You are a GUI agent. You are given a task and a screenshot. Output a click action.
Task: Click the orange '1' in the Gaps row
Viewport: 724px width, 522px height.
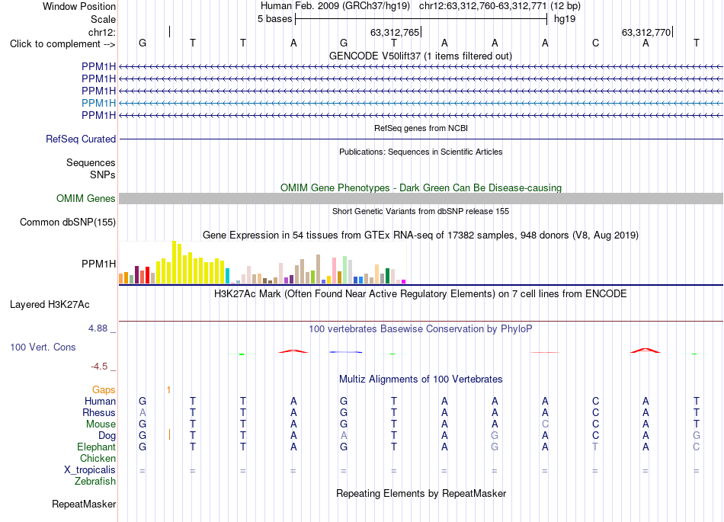(169, 390)
